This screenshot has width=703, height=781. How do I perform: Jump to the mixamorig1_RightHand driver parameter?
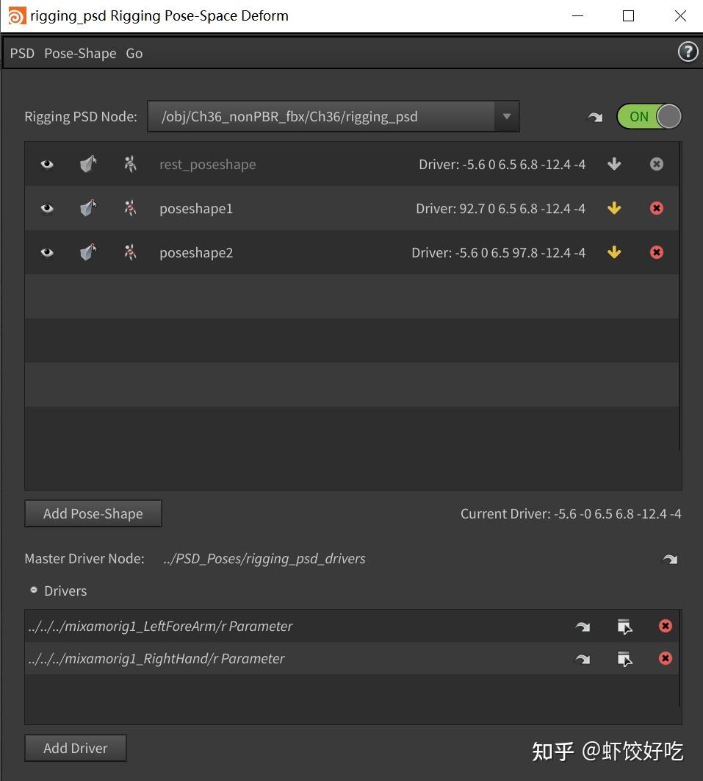point(583,659)
